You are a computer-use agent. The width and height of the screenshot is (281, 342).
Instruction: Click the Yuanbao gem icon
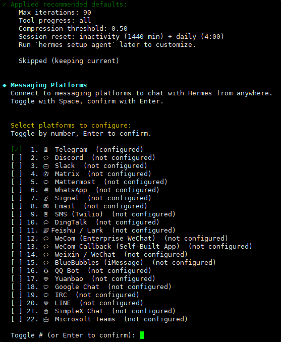46,279
